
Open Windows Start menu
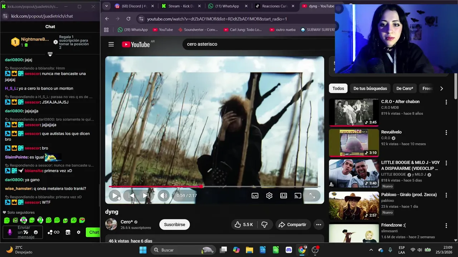tap(143, 250)
